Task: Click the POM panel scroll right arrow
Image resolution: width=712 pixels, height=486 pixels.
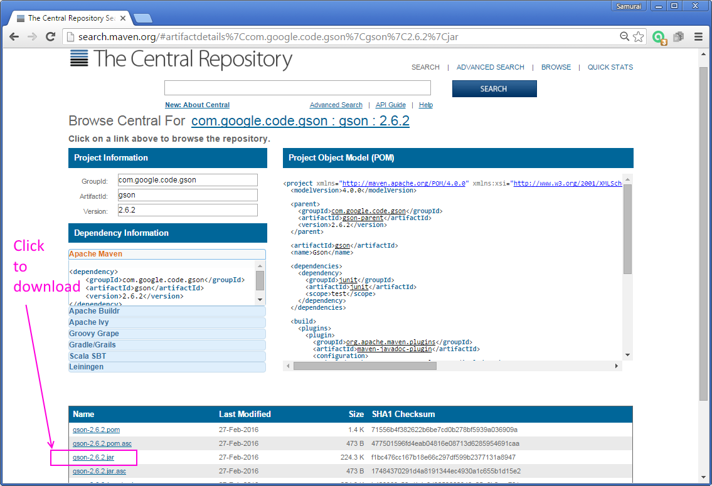Action: coord(616,366)
